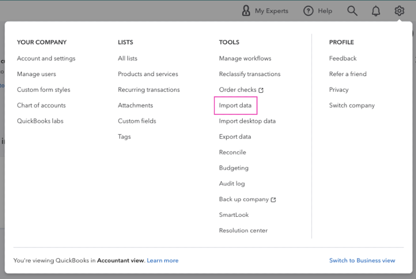Click the My Experts label
The width and height of the screenshot is (416, 279).
point(272,11)
